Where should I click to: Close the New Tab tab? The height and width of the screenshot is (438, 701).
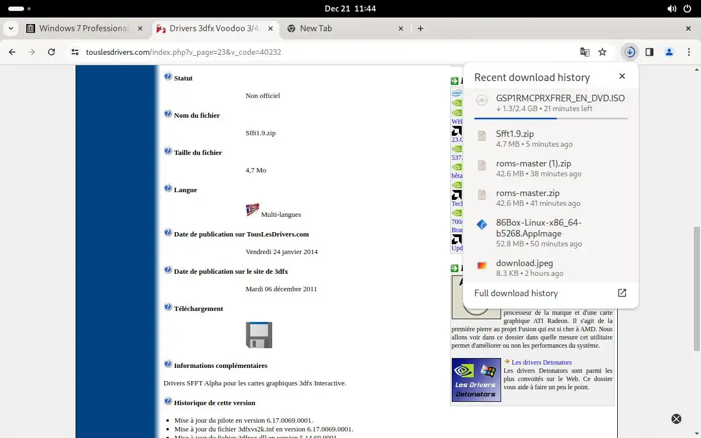click(x=400, y=28)
